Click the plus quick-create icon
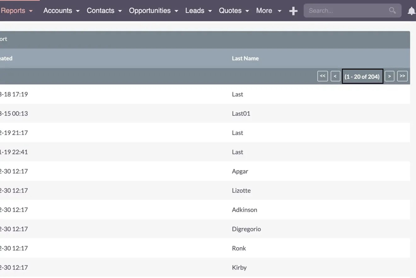The width and height of the screenshot is (416, 278). (293, 11)
